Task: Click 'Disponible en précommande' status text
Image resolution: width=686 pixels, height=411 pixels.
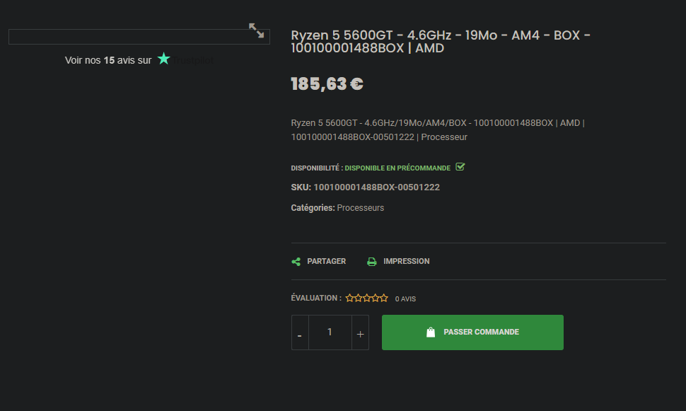Action: [397, 168]
